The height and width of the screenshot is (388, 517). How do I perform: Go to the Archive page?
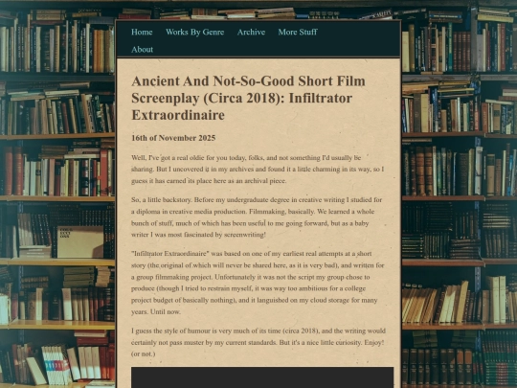click(251, 32)
